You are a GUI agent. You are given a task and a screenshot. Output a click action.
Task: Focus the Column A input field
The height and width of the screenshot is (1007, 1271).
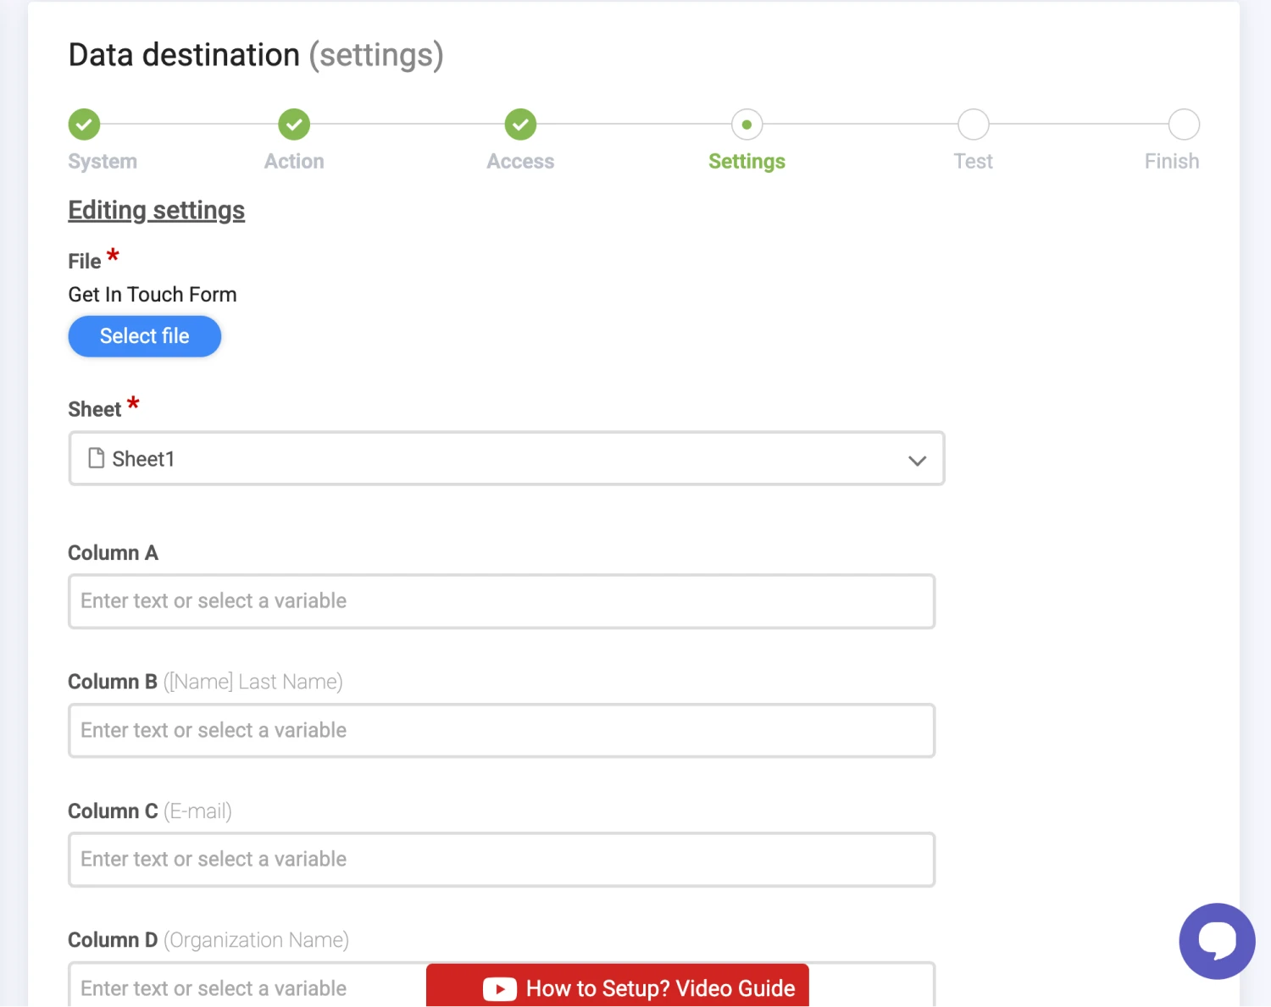[x=501, y=601]
